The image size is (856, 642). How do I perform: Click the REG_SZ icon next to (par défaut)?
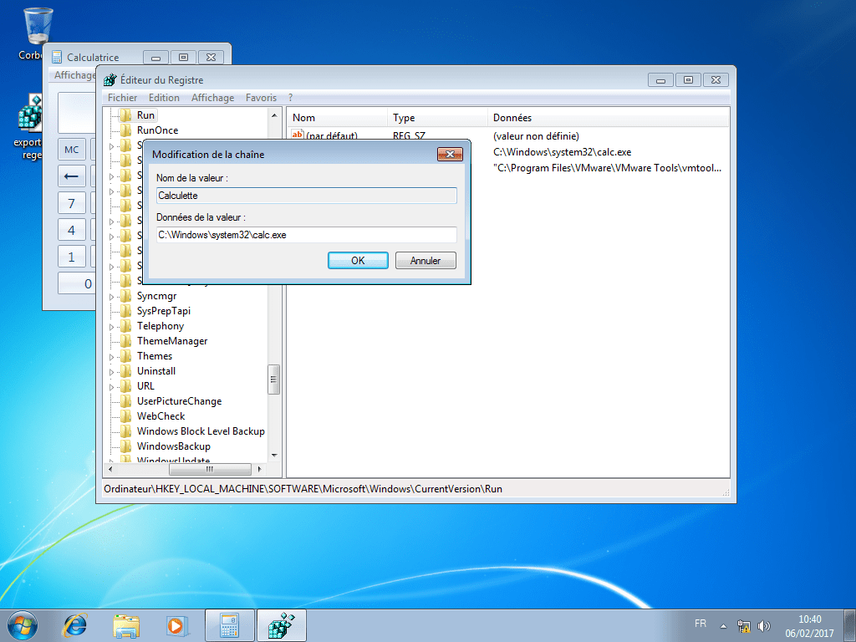point(297,135)
